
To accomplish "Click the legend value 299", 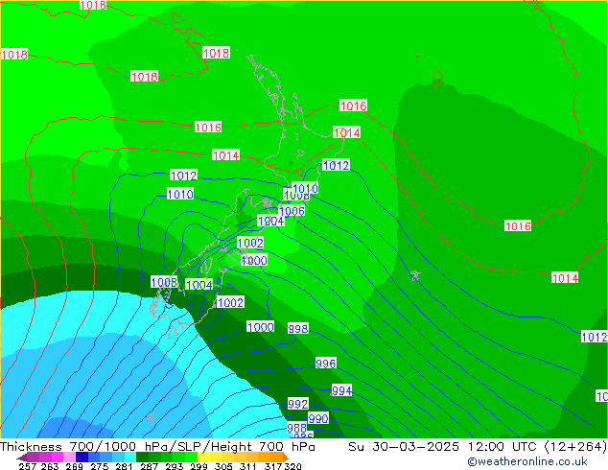I will click(x=199, y=466).
